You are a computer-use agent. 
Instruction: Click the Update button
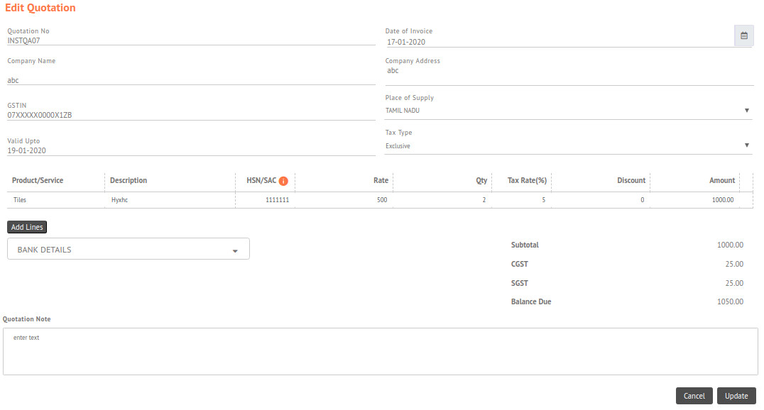click(736, 396)
